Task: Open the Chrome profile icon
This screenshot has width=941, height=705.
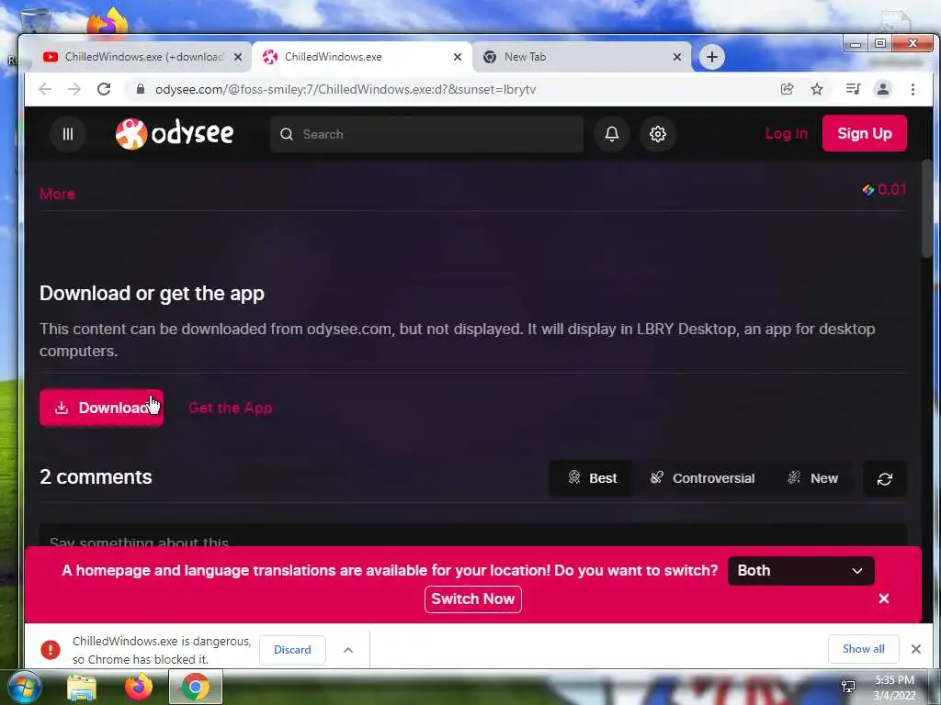Action: coord(883,89)
